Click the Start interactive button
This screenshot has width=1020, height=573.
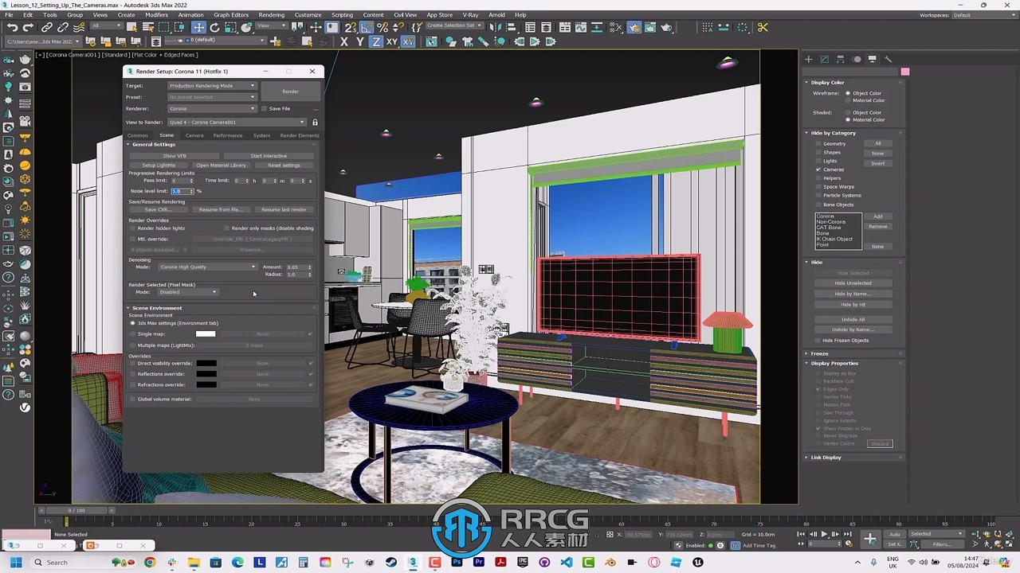[269, 156]
